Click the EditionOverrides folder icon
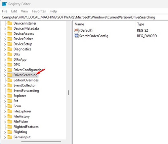 [x=10, y=80]
